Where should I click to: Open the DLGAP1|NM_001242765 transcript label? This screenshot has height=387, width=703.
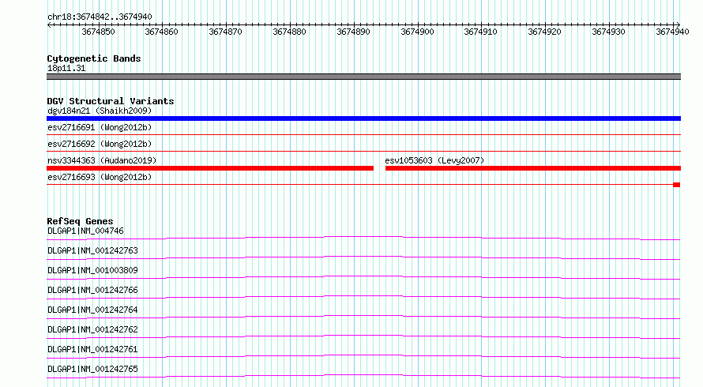pos(92,369)
